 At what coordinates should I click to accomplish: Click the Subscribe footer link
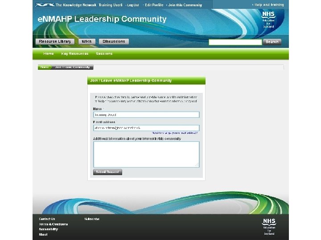tap(92, 219)
